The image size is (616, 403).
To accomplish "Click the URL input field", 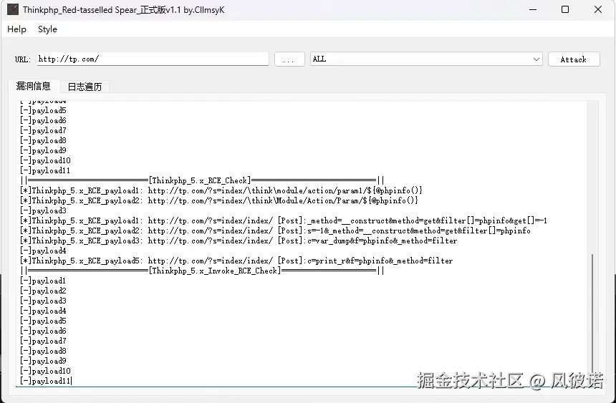I will tap(153, 59).
